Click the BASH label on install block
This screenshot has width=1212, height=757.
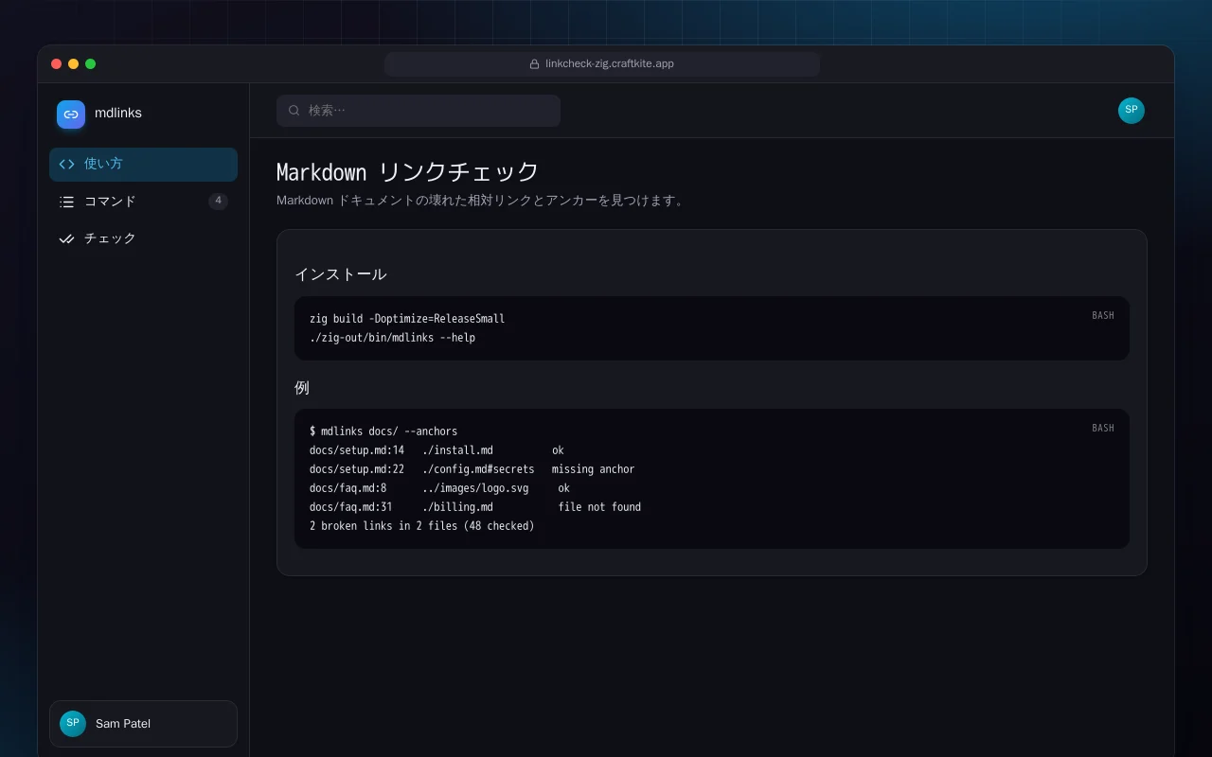[1103, 316]
